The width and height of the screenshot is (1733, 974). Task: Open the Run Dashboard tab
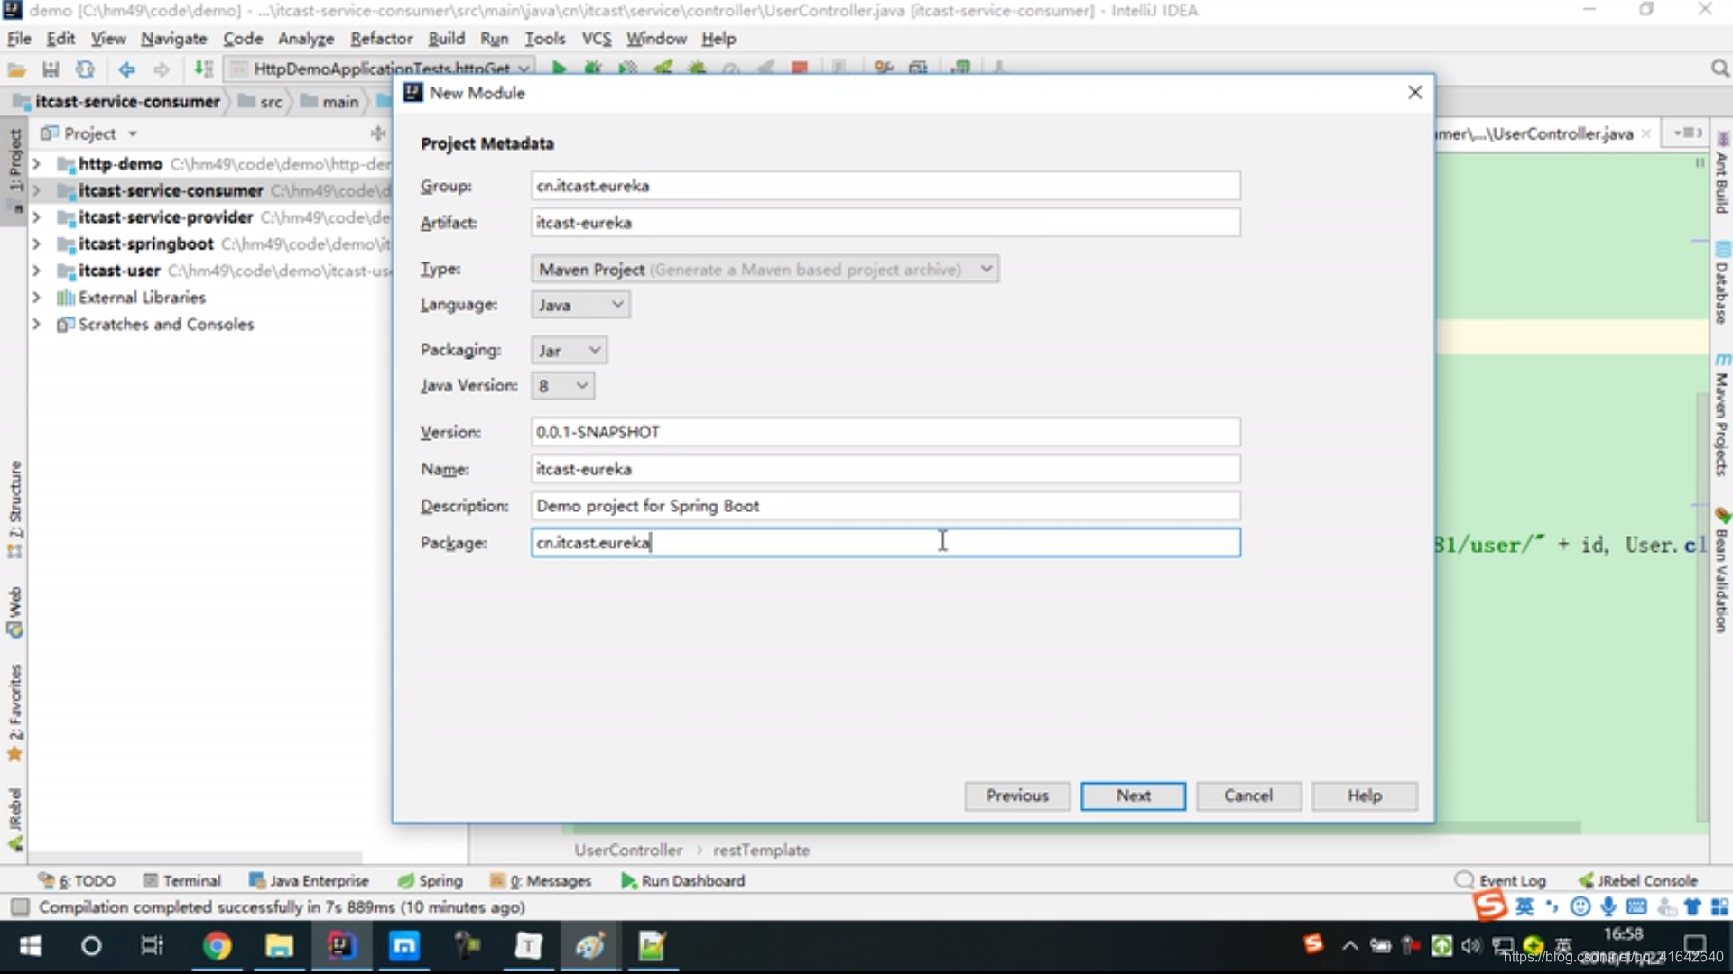(x=683, y=881)
